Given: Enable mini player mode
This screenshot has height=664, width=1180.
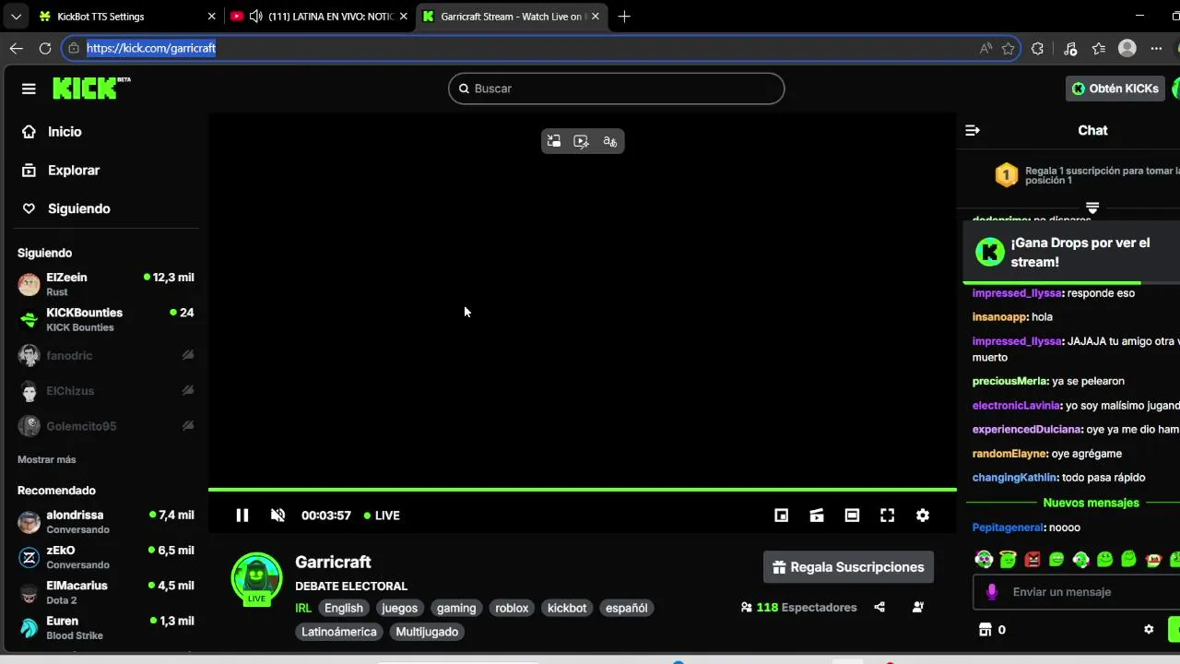Looking at the screenshot, I should (x=781, y=516).
